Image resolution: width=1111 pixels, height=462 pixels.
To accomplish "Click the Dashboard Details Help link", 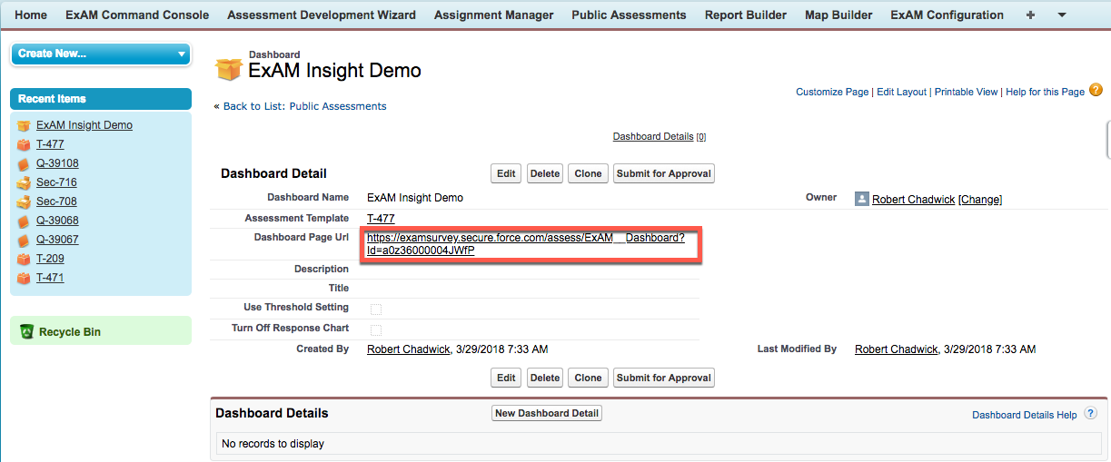I will [1024, 415].
